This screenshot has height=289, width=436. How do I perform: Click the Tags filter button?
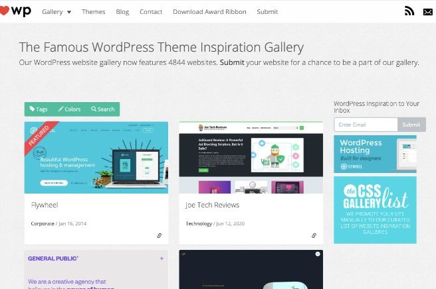click(x=39, y=109)
